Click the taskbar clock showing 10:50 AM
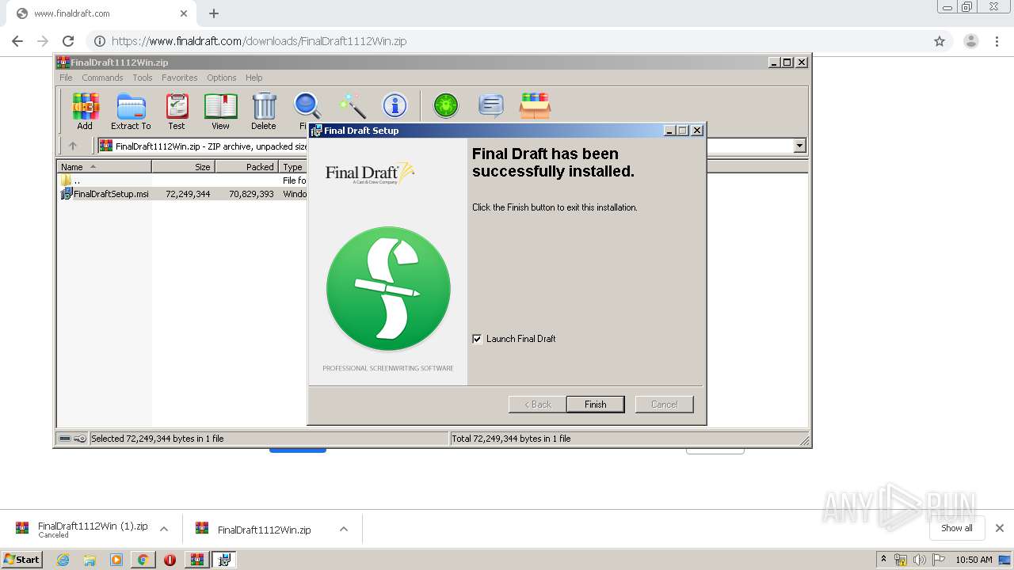1014x570 pixels. pyautogui.click(x=974, y=560)
